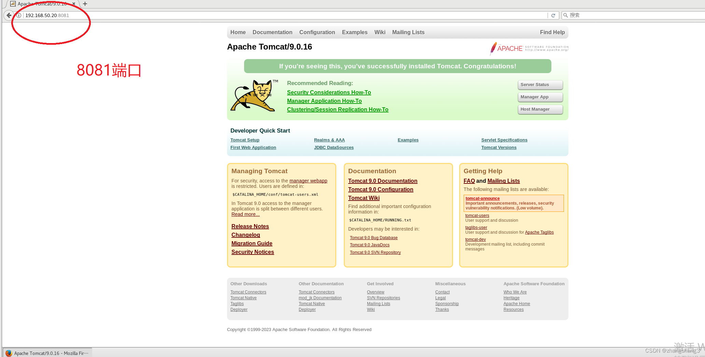Open the tomcat-announce mailing list link
This screenshot has height=357, width=705.
(482, 198)
